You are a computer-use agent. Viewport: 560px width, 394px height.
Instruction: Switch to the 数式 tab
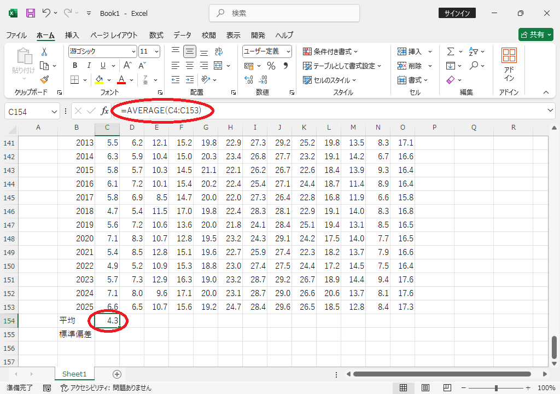[x=156, y=35]
